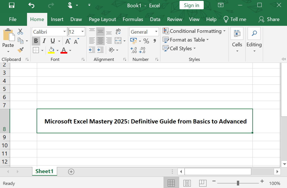Screen dimensions: 287x188
Task: Apply borders using the Borders icon
Action: coord(36,50)
